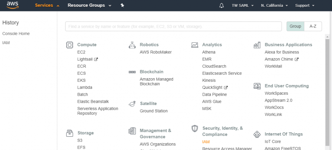The height and width of the screenshot is (150, 332).
Task: Open EMR service
Action: [207, 59]
